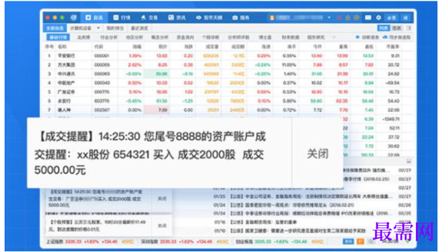
Task: Expand the more-tabs arrow after 股东研究
Action: click(334, 37)
